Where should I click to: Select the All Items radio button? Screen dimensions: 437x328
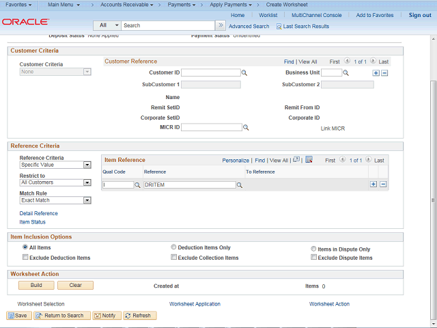coord(25,247)
